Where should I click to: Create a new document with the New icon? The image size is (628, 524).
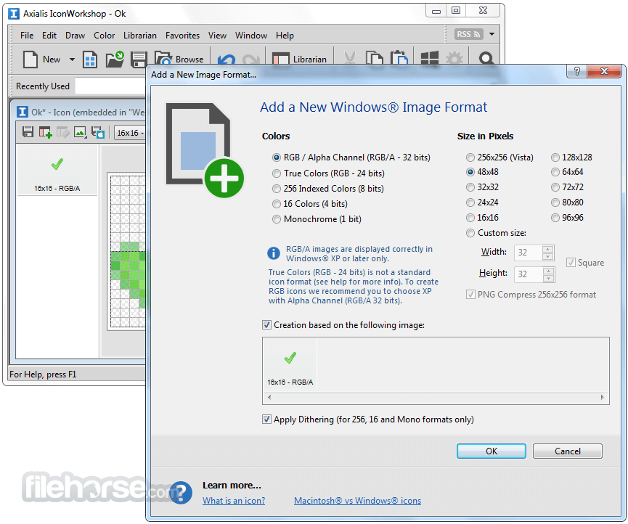tap(31, 60)
